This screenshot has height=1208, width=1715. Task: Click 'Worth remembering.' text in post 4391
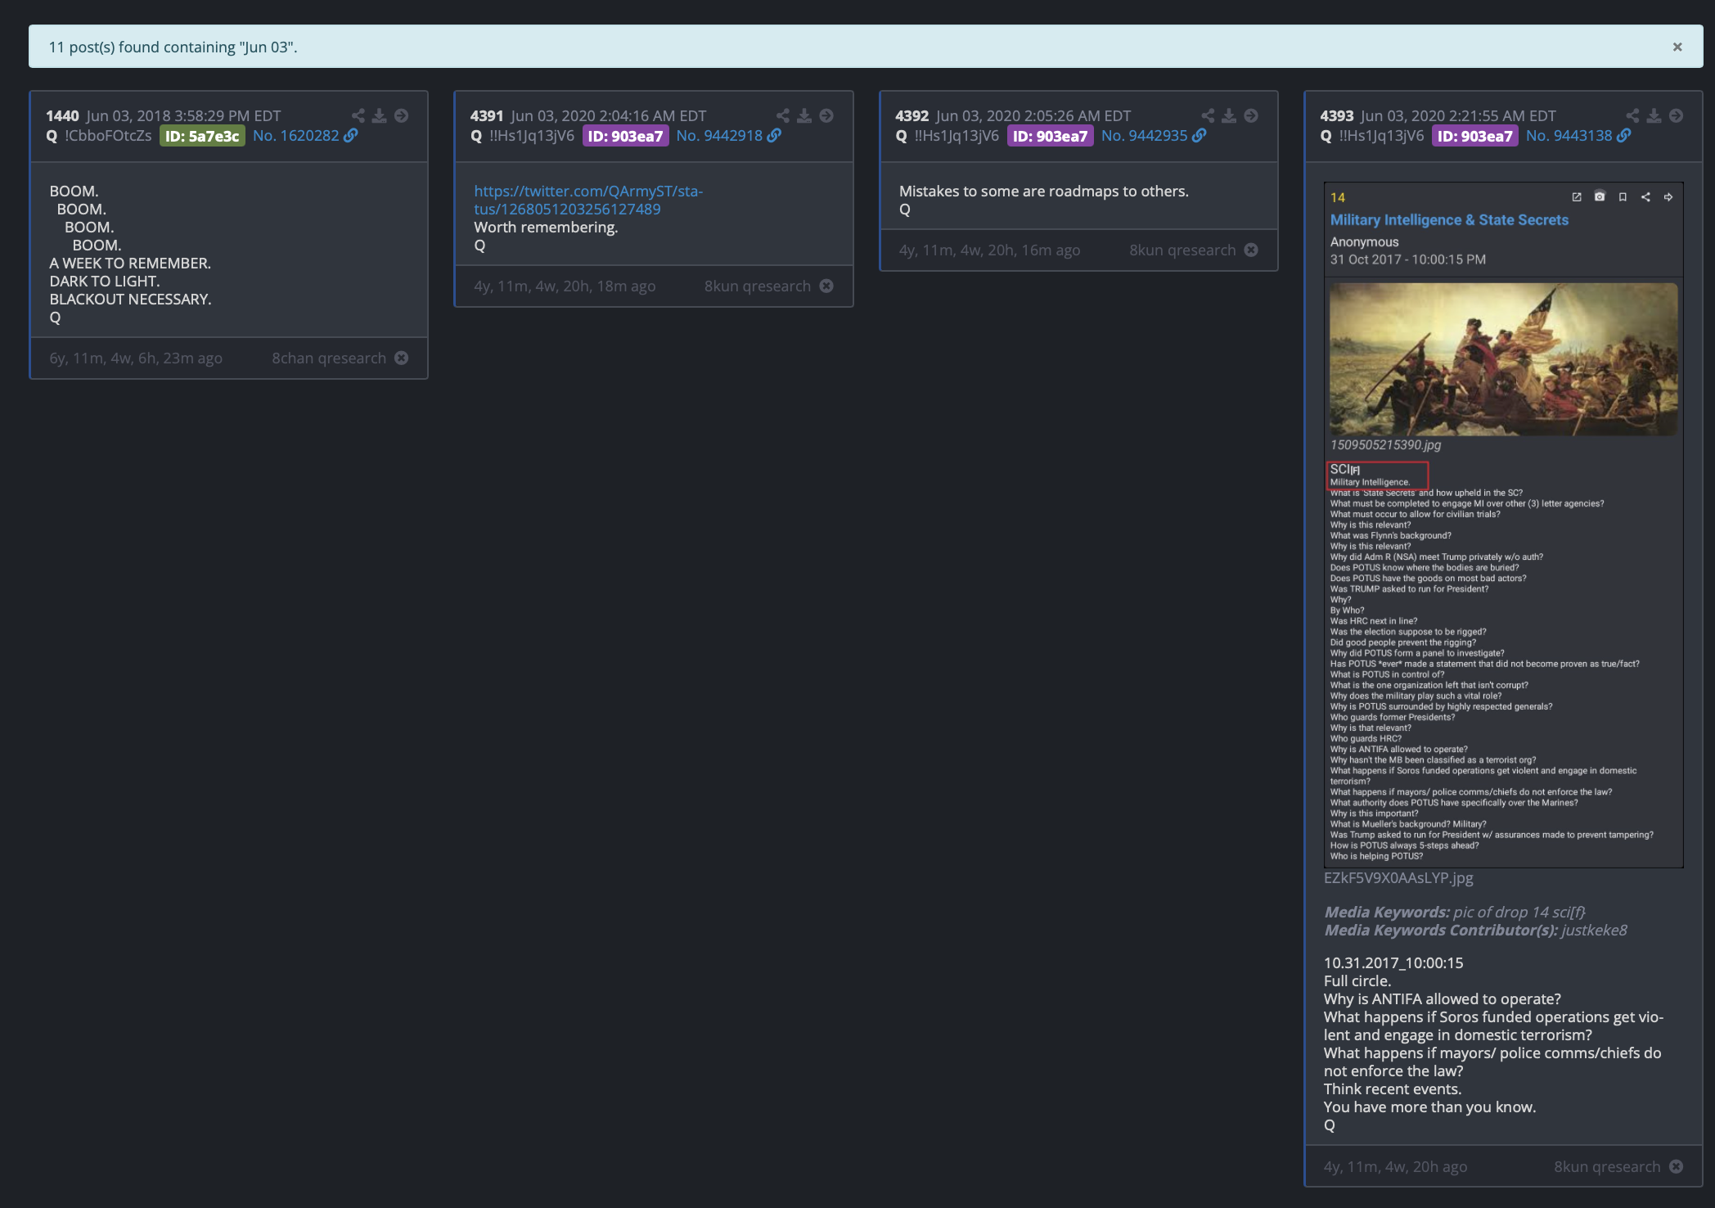pos(546,228)
